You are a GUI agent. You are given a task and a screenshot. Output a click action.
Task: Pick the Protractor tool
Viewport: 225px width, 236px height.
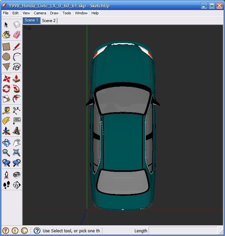6,121
